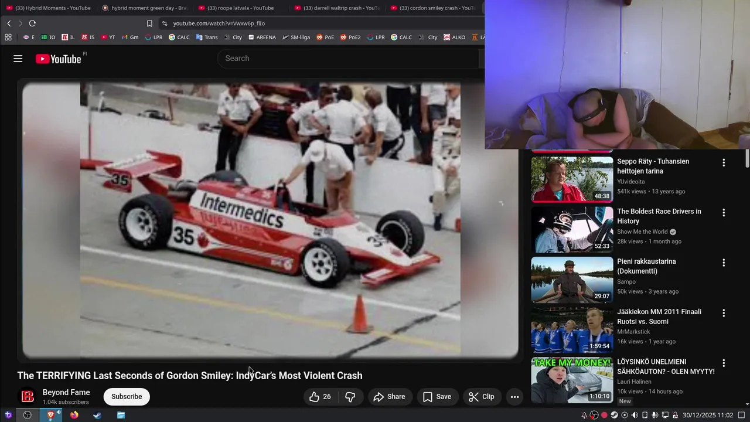Screen dimensions: 750x422
Task: Open the Seppo Räty - Tuhansien heittojen tarina title
Action: click(653, 166)
